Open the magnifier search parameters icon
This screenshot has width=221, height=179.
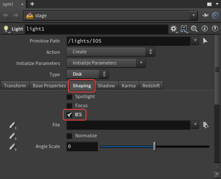[194, 29]
